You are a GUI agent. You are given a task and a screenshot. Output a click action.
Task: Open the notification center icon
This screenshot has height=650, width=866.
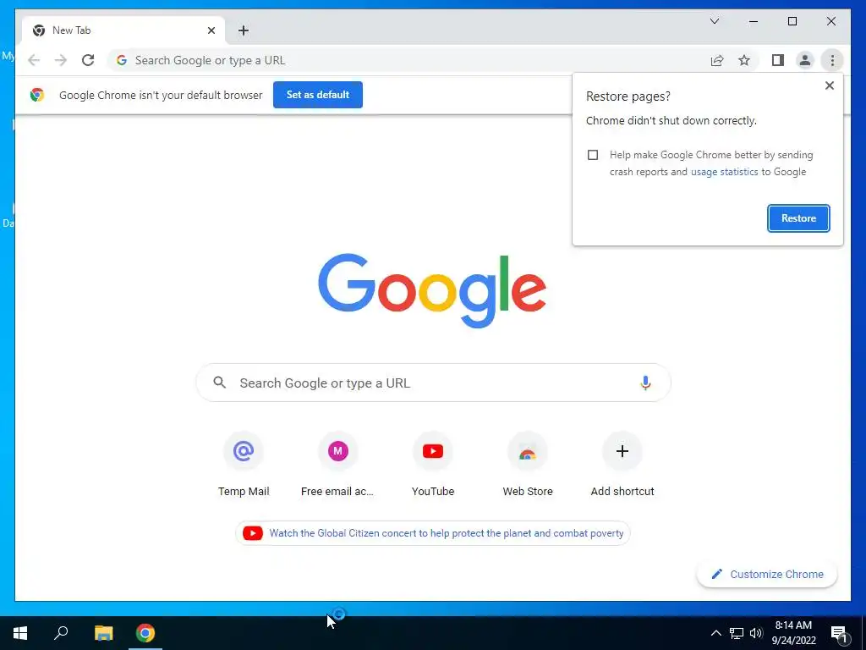point(840,634)
